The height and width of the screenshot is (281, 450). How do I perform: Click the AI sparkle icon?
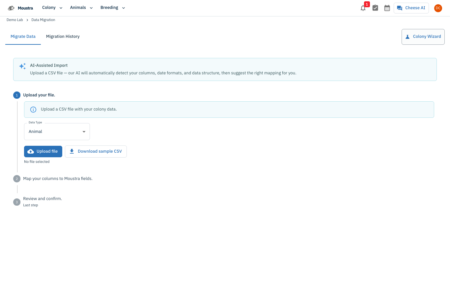[x=22, y=66]
